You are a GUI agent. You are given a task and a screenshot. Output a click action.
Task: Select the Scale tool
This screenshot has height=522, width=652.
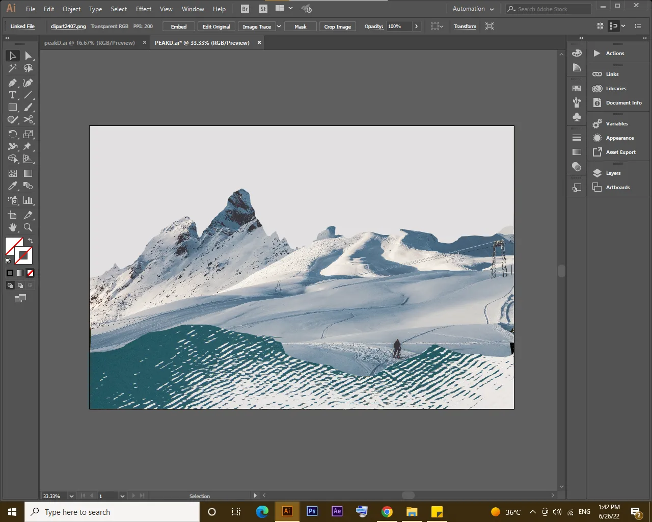pos(29,134)
